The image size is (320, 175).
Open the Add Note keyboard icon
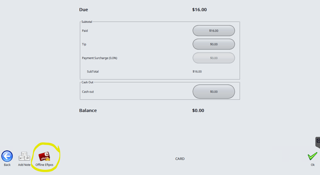(24, 156)
